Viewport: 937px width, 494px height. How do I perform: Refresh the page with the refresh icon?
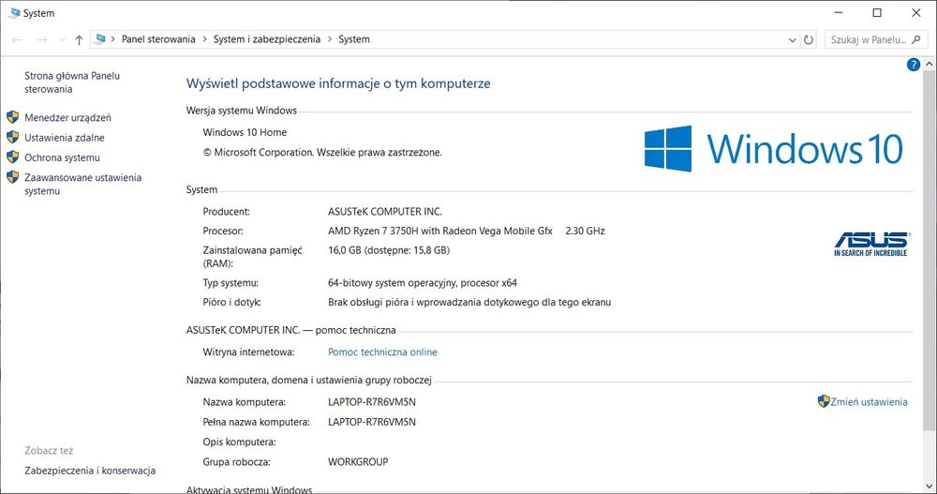[x=809, y=40]
